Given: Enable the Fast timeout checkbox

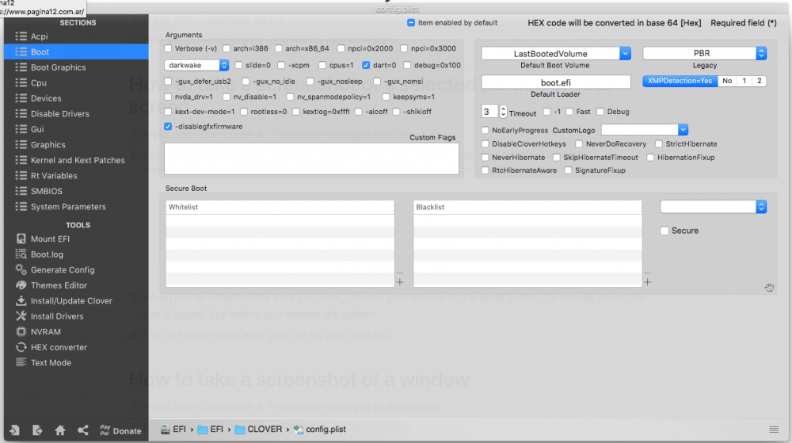Looking at the screenshot, I should [x=569, y=112].
